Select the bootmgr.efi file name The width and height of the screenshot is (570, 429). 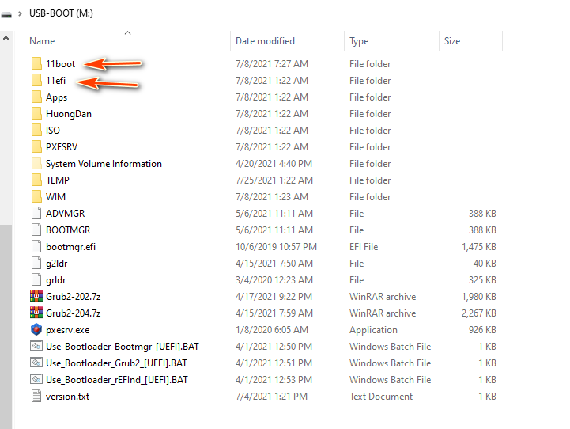70,247
